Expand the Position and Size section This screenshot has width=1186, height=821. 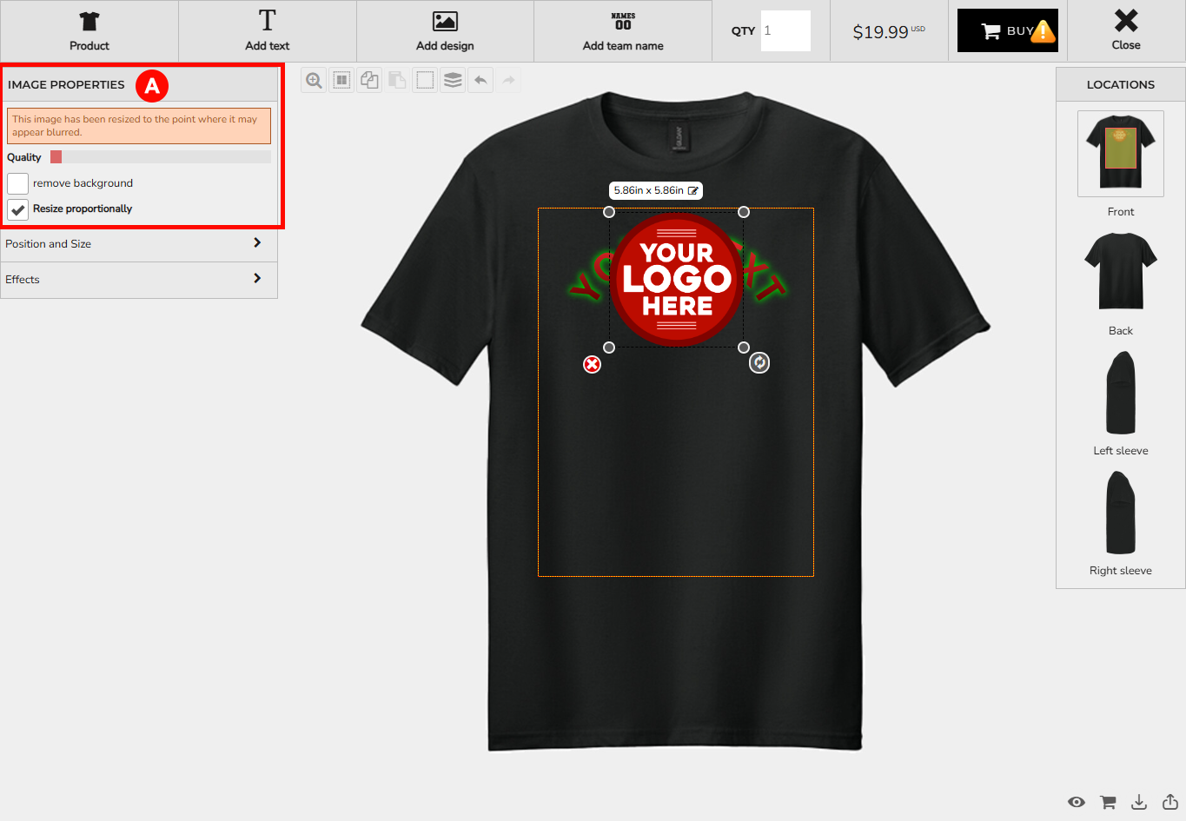tap(139, 244)
